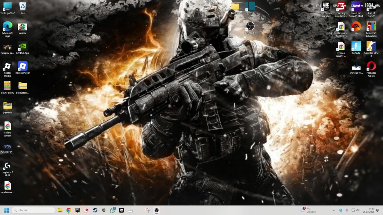
Task: Open network settings tray icon
Action: coord(353,210)
